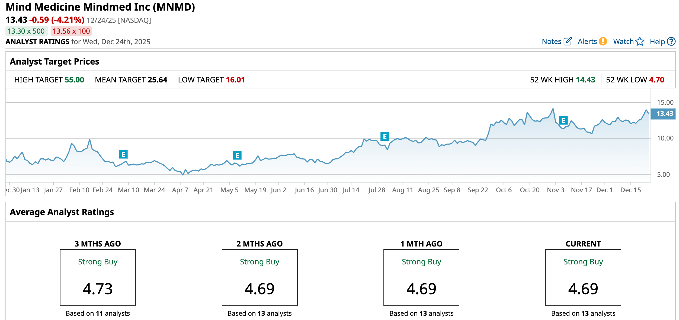Open the Alerts link
Viewport: 679px width, 320px height.
[x=587, y=41]
